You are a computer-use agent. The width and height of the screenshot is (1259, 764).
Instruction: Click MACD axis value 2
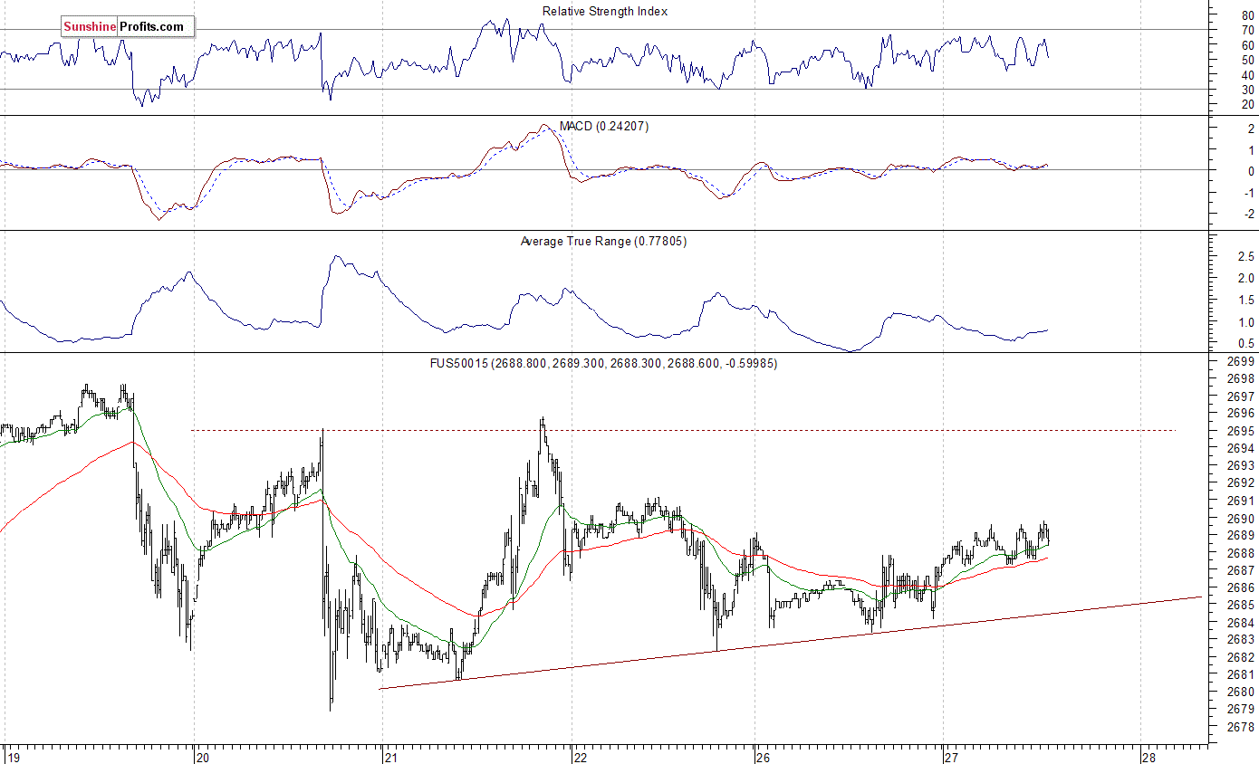coord(1250,129)
